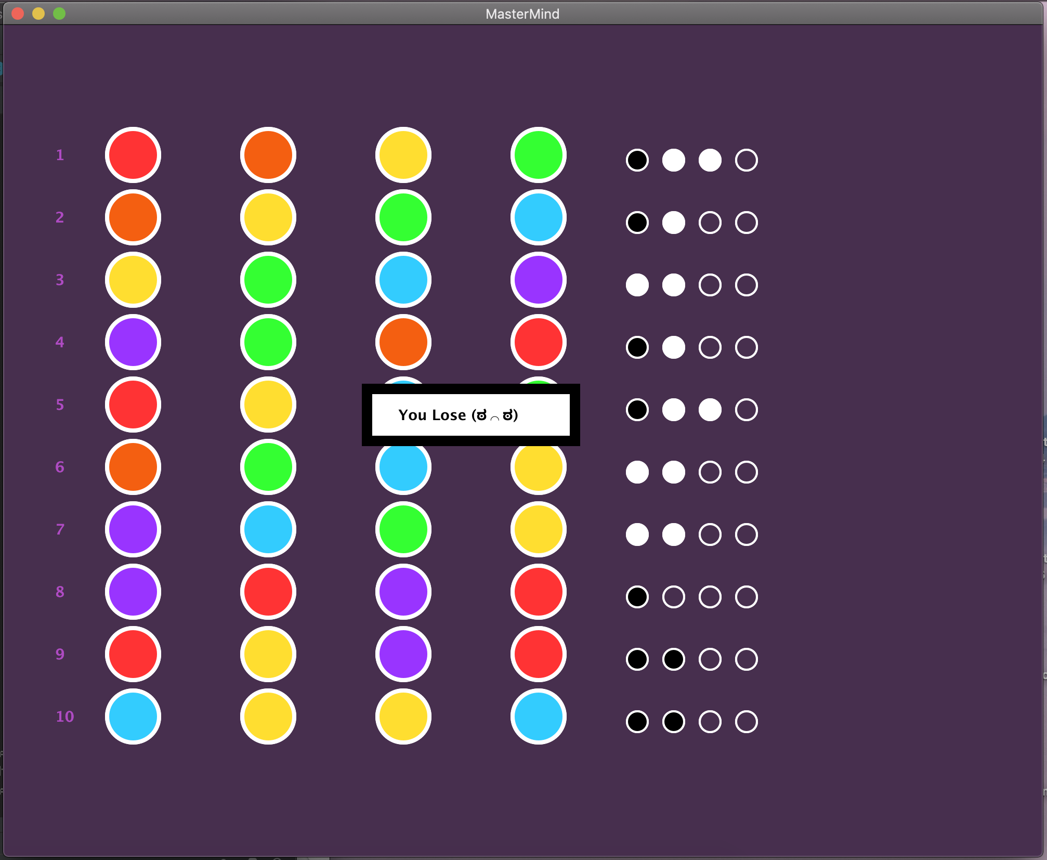The height and width of the screenshot is (860, 1047).
Task: Click the row number 4 label
Action: (60, 342)
